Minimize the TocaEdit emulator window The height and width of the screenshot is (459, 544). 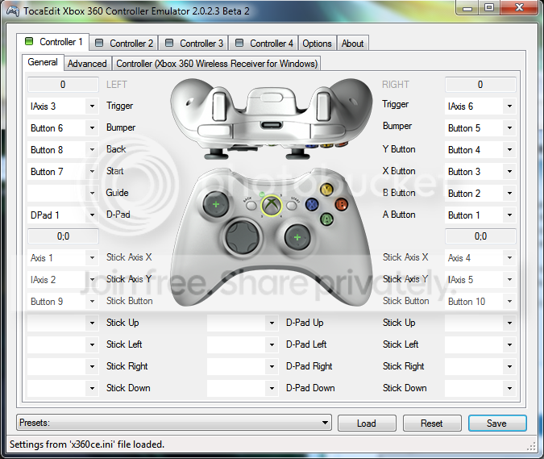(x=467, y=8)
